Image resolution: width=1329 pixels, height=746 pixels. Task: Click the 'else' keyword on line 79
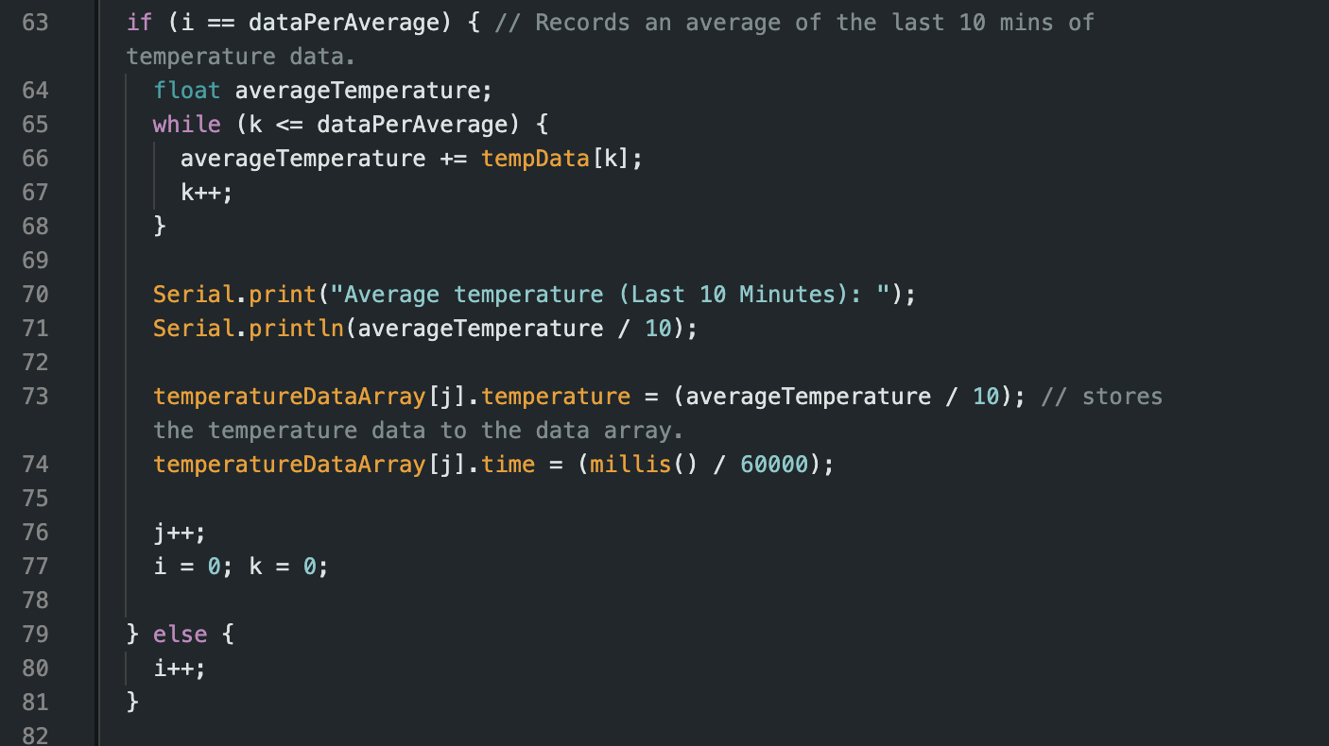click(180, 635)
